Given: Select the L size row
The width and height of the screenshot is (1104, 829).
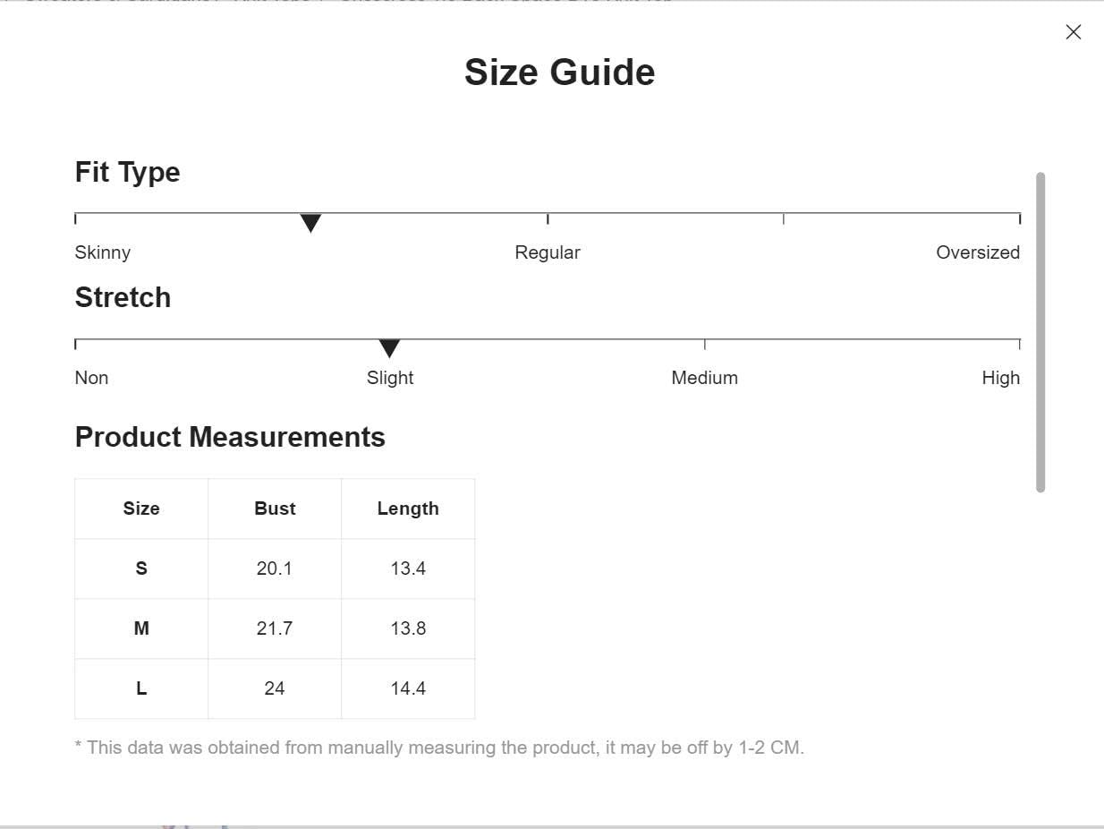Looking at the screenshot, I should pos(275,688).
